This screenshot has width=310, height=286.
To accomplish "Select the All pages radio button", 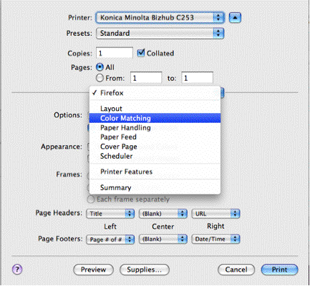I will 100,67.
